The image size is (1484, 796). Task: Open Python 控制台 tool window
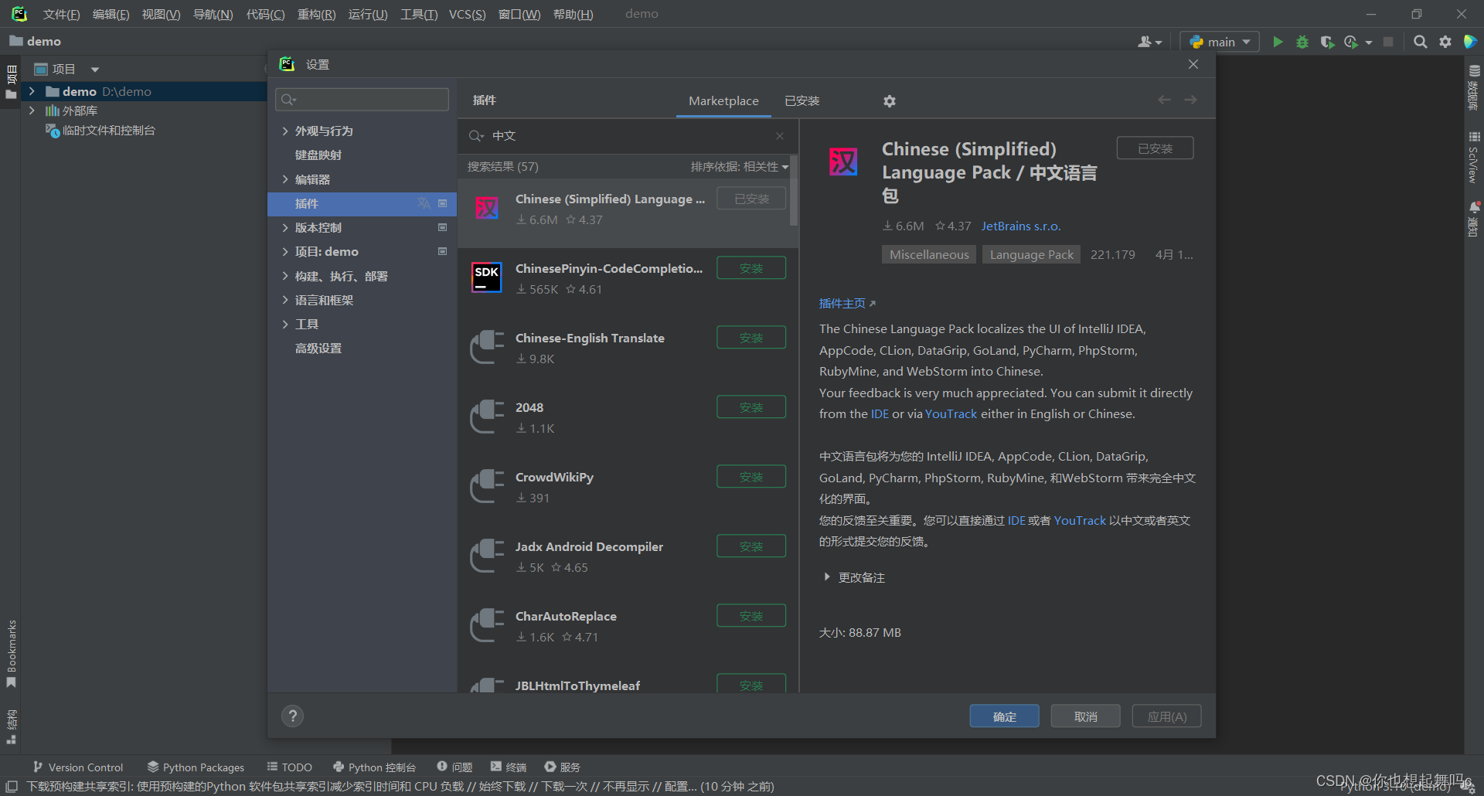pos(374,767)
